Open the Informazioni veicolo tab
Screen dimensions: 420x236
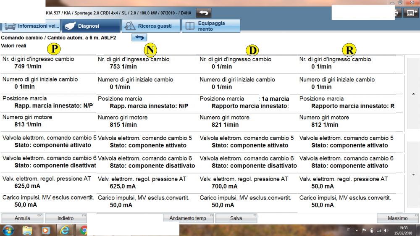pyautogui.click(x=31, y=26)
